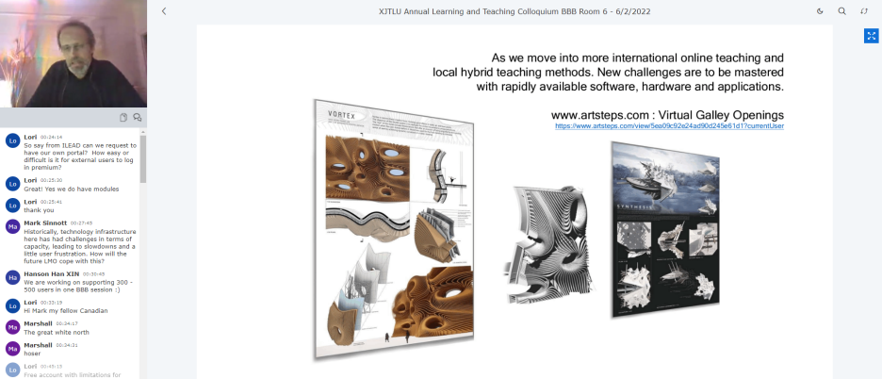Viewport: 882px width, 379px height.
Task: Open the artsteps.com gallery hyperlink
Action: [x=669, y=125]
